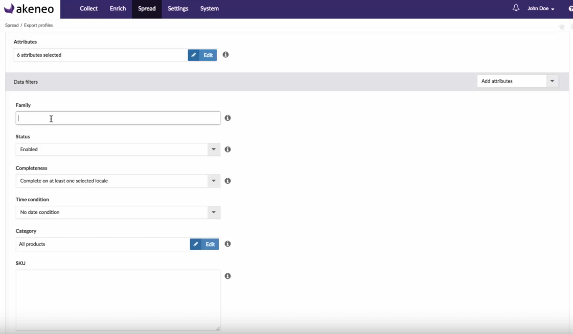Image resolution: width=573 pixels, height=334 pixels.
Task: Click the favorite star icon
Action: point(562,27)
